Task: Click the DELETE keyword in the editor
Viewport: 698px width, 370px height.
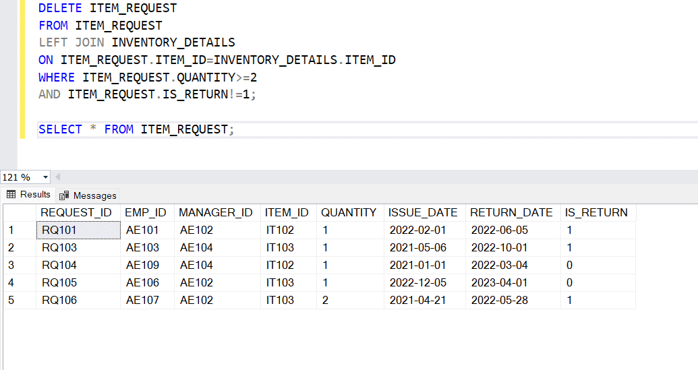Action: [60, 8]
